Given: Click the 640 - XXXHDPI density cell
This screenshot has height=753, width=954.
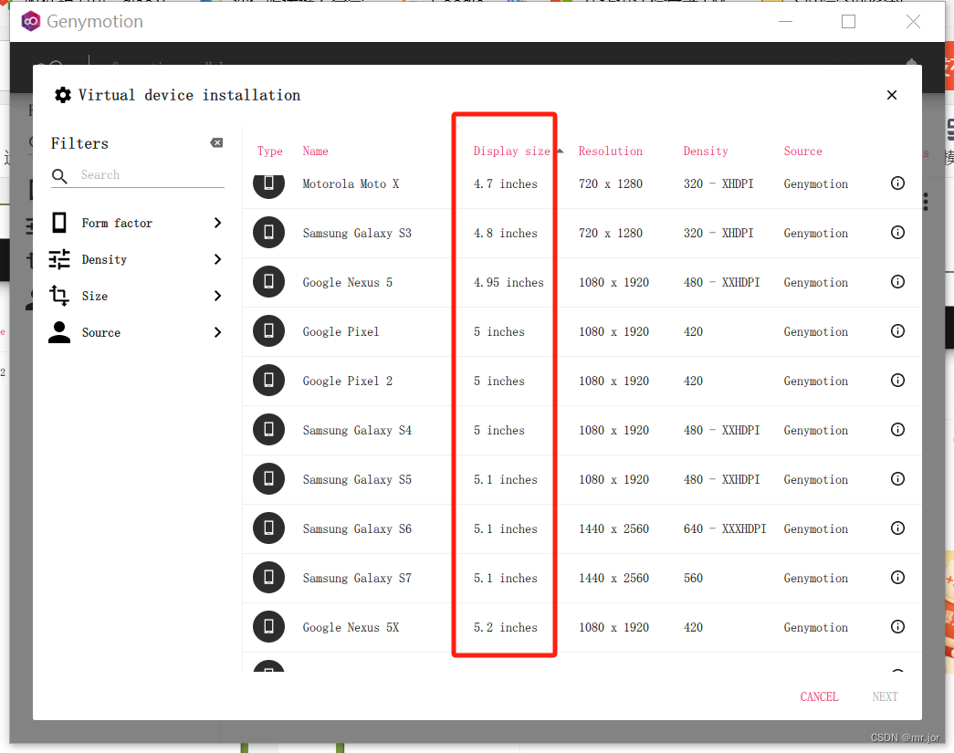Looking at the screenshot, I should [x=725, y=528].
